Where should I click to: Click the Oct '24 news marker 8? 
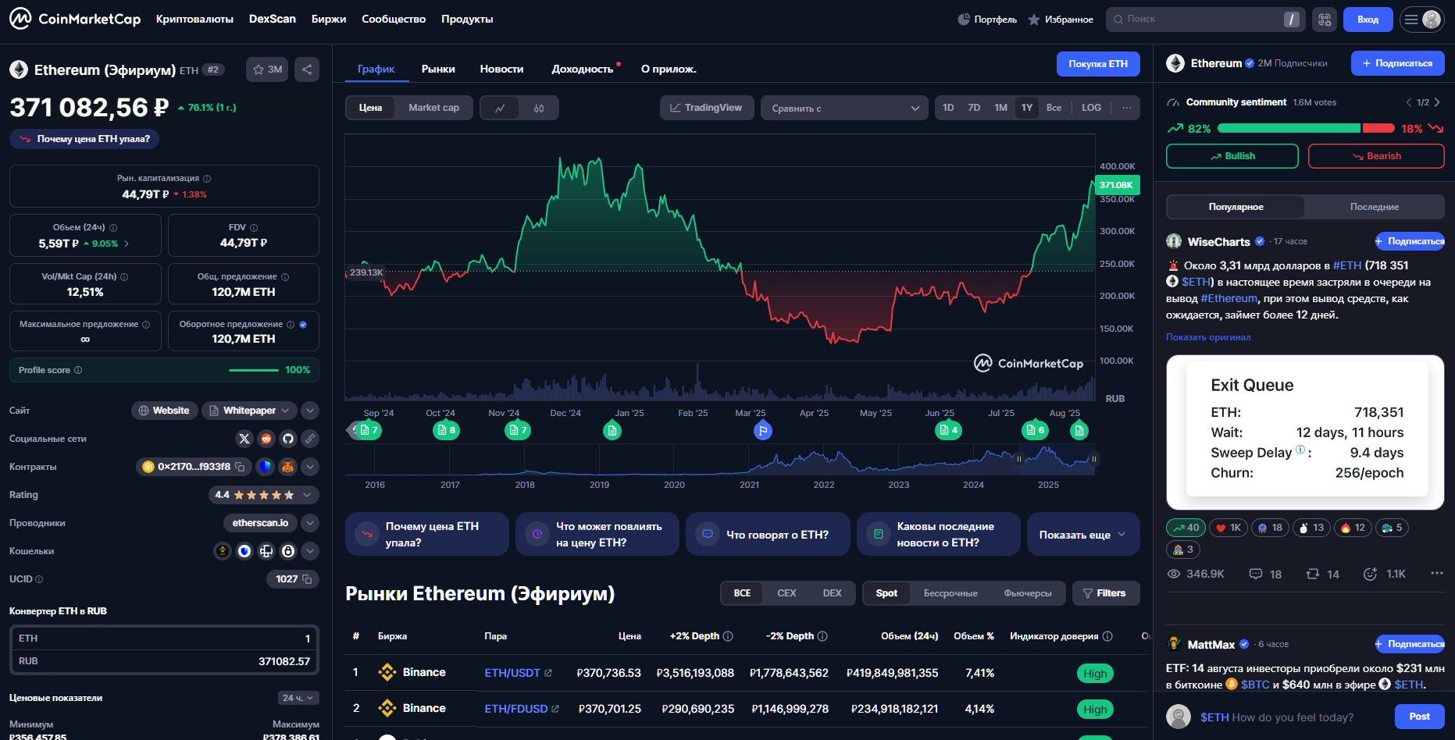[446, 430]
